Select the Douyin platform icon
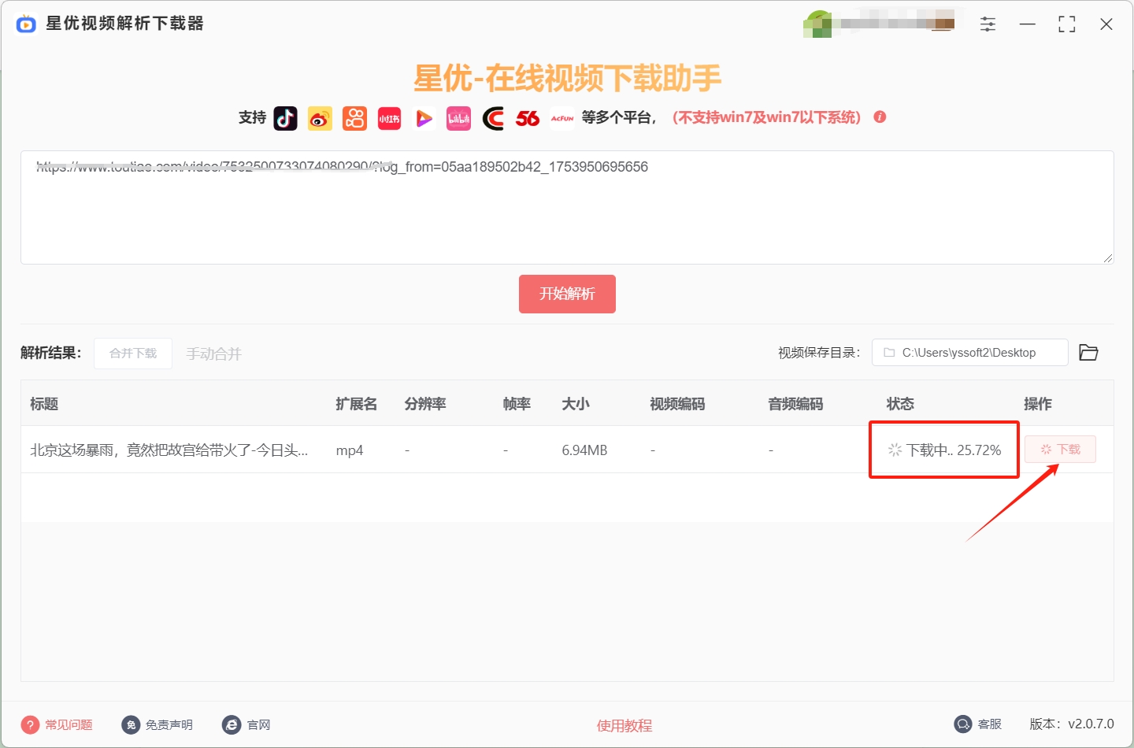This screenshot has width=1134, height=748. (x=285, y=118)
